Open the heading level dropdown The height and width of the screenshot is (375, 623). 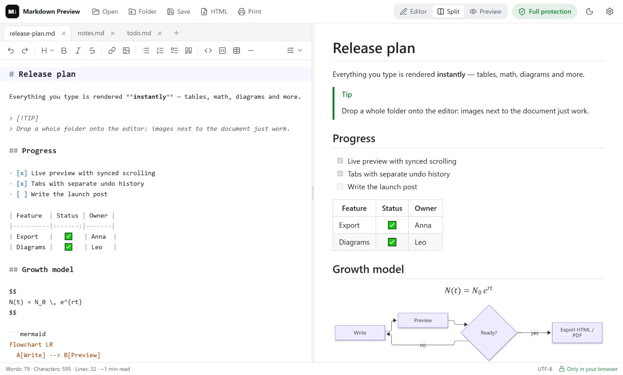click(47, 51)
